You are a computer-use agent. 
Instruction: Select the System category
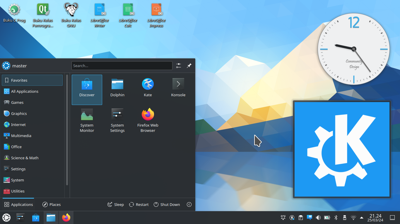tap(32, 180)
